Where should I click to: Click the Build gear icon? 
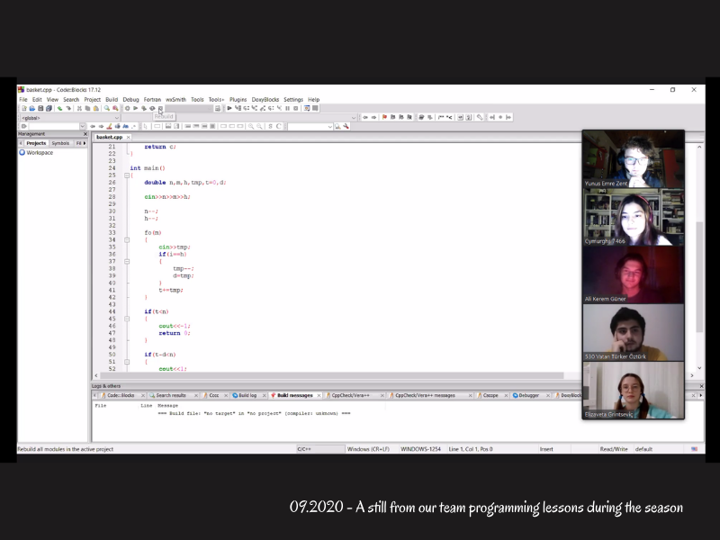pos(127,108)
